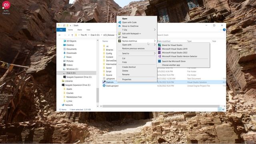Click the Music note icon in sidebar
This screenshot has width=256, height=144.
click(x=64, y=57)
